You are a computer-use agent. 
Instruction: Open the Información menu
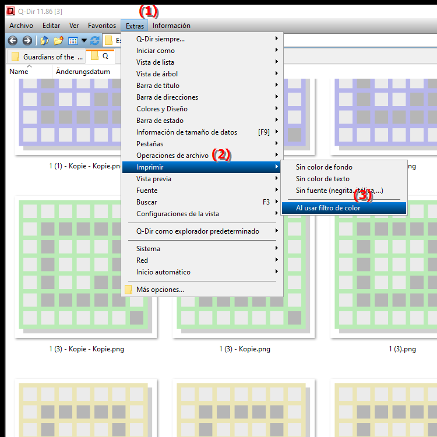171,26
